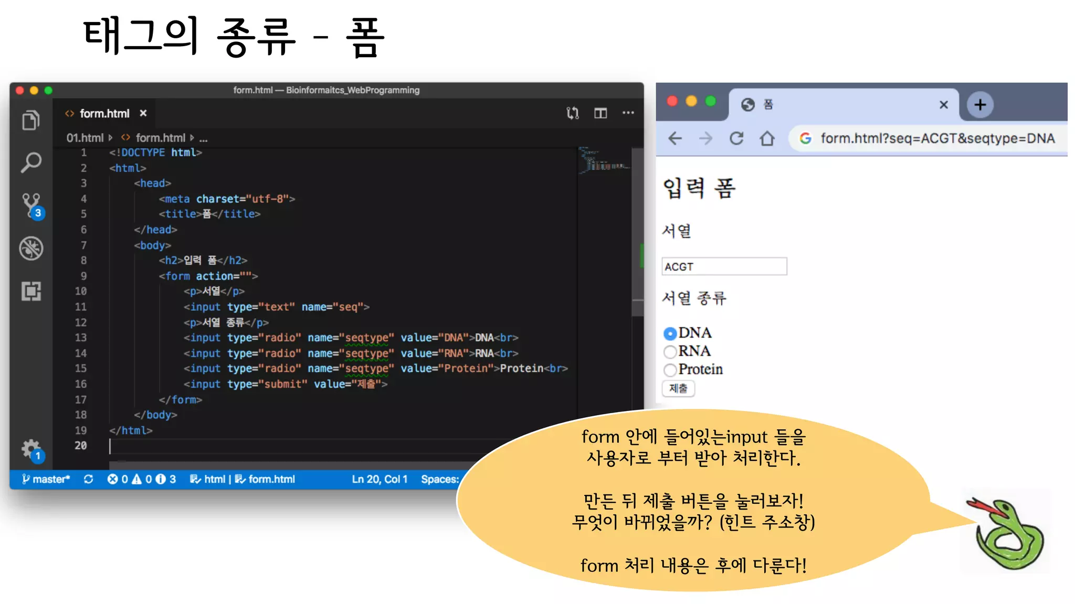Switch to the form.html editor tab
The image size is (1075, 604).
point(104,113)
